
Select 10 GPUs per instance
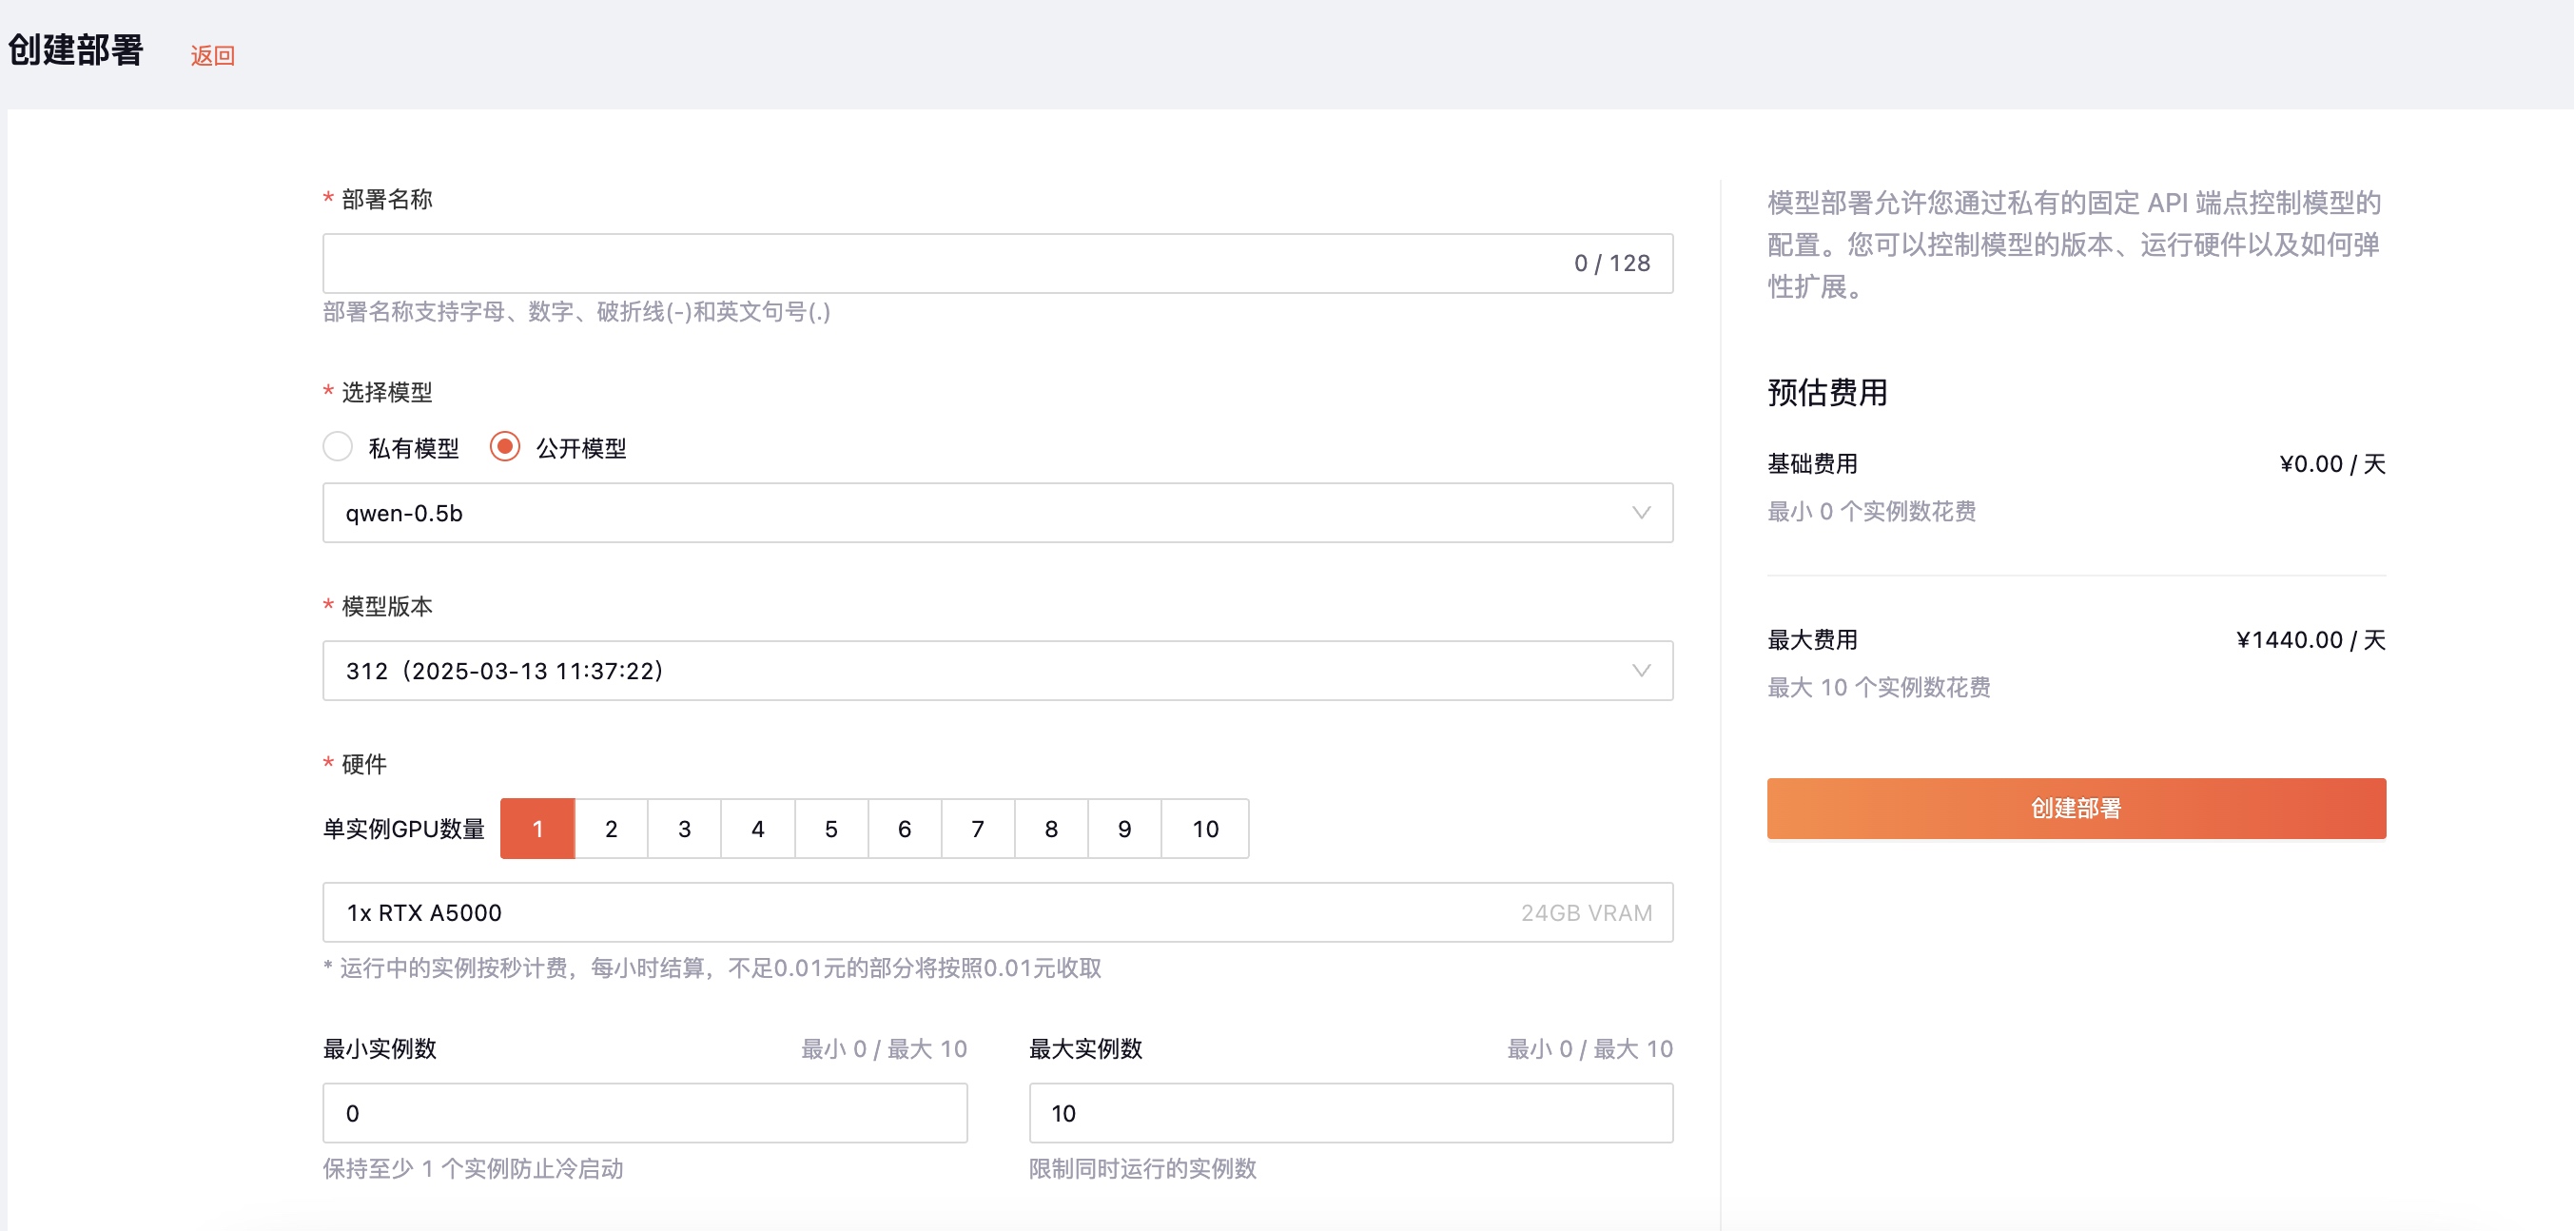(1205, 830)
